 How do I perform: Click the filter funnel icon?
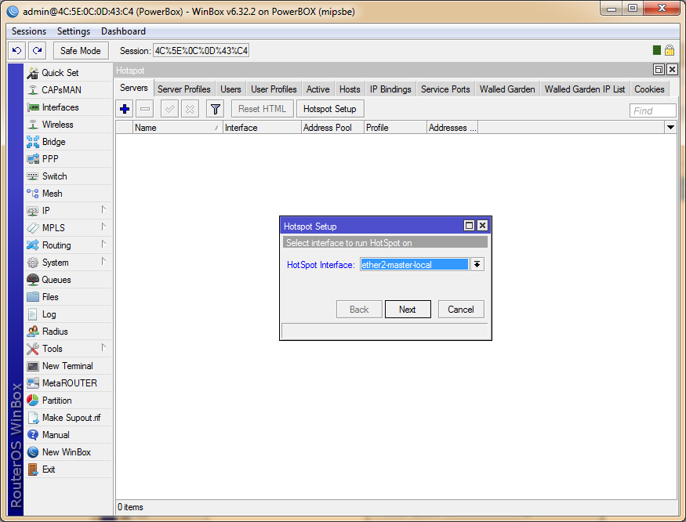(215, 109)
